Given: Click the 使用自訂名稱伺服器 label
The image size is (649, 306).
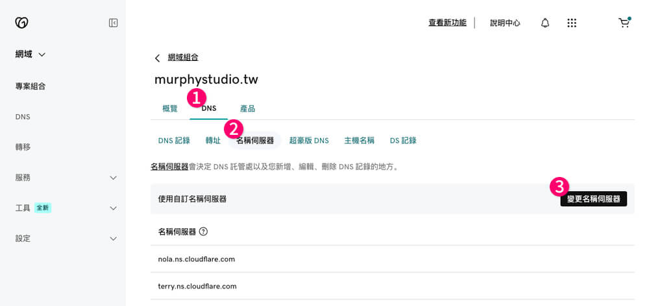Looking at the screenshot, I should point(192,199).
